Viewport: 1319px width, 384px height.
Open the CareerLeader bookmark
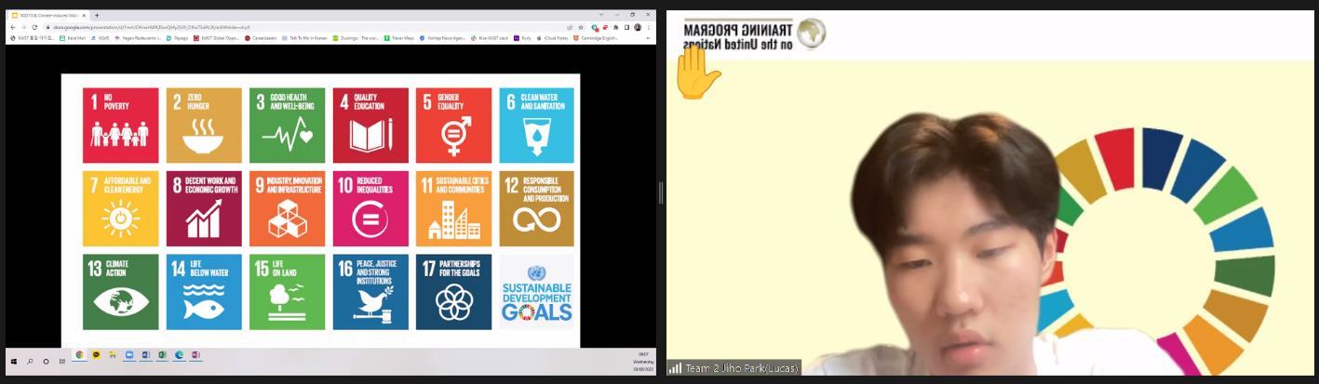tap(261, 38)
